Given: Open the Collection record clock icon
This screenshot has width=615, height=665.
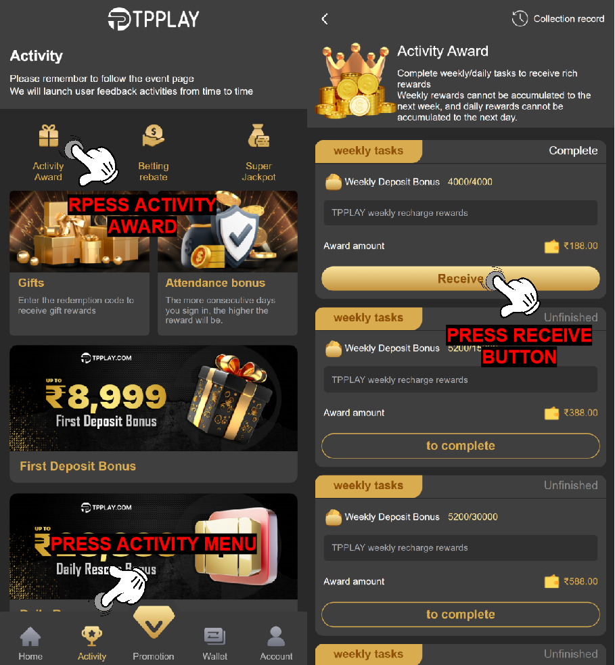Looking at the screenshot, I should (520, 19).
